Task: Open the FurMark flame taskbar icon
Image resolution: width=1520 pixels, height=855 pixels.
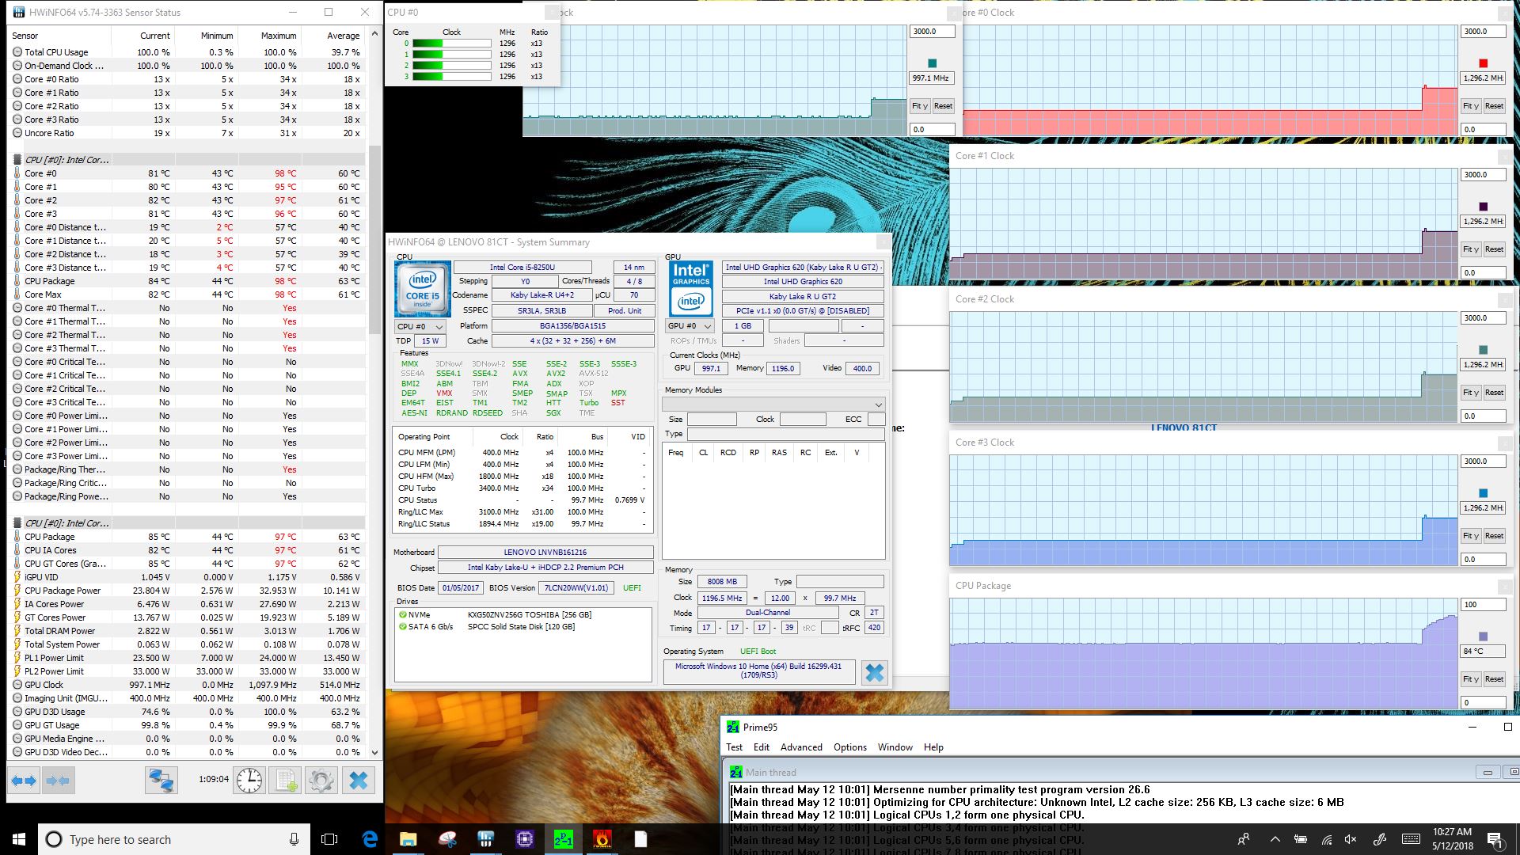Action: [x=602, y=839]
